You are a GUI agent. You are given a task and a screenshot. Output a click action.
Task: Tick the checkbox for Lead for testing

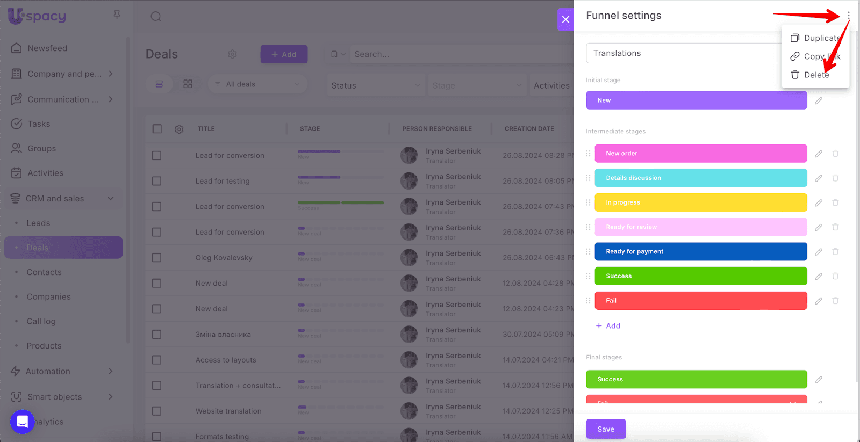[157, 181]
